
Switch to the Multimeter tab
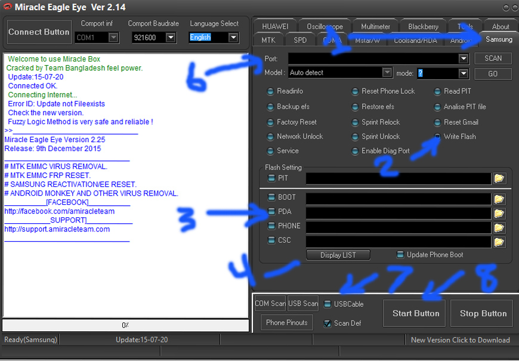point(375,26)
